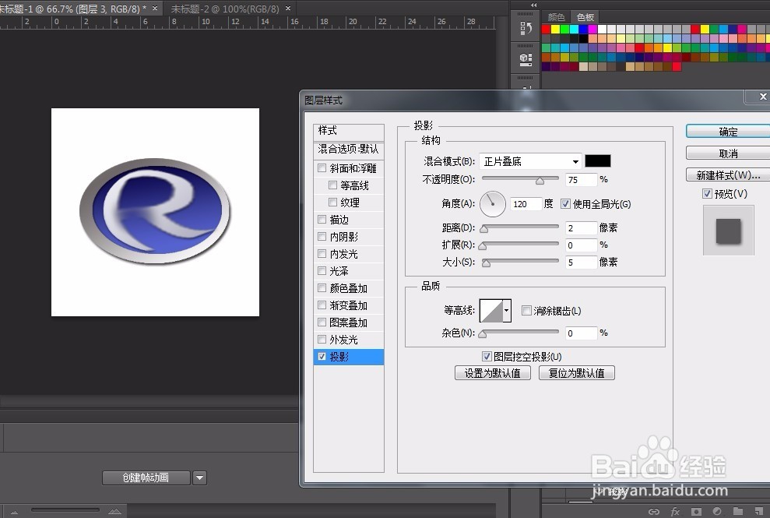Click the 取消 button
The height and width of the screenshot is (518, 770).
pos(728,153)
